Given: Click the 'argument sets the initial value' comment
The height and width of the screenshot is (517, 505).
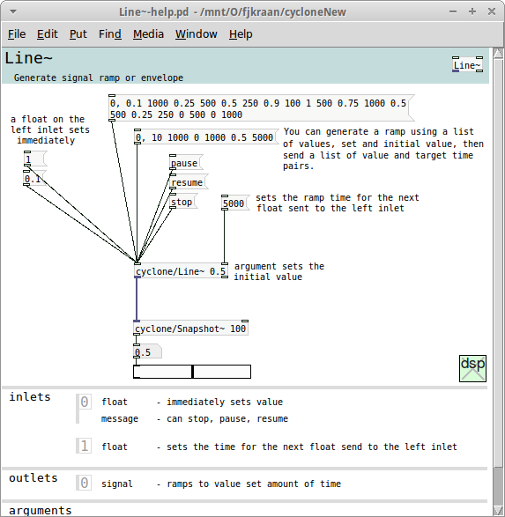Looking at the screenshot, I should tap(279, 271).
